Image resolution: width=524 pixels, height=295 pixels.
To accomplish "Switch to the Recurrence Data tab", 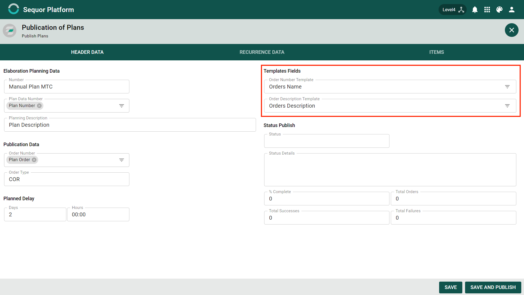I will coord(262,52).
